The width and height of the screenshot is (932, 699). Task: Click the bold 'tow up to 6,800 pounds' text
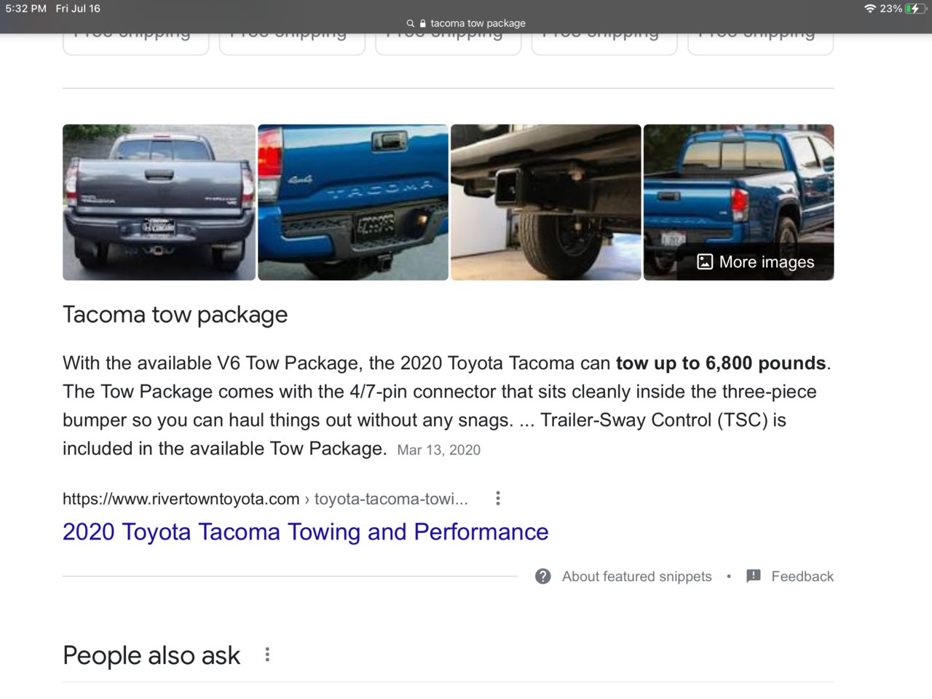721,363
